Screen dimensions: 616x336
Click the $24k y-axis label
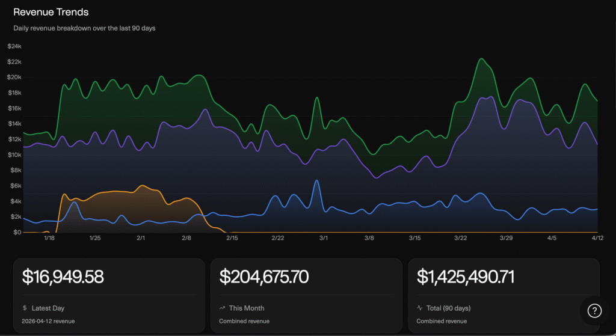(14, 46)
